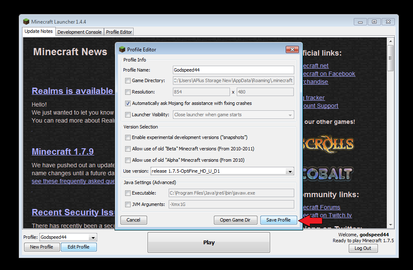The height and width of the screenshot is (270, 413).
Task: Click the news vertical scrollbar thumb
Action: (x=390, y=58)
